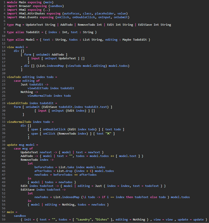
Task: Click the line number 1 in the gutter
Action: coord(4,2)
